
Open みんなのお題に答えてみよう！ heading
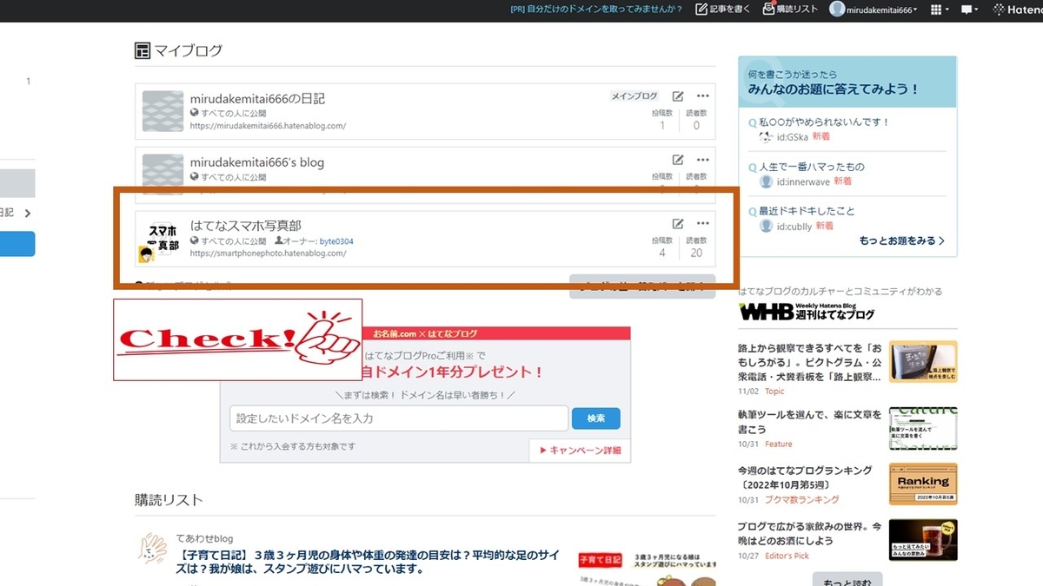[x=834, y=89]
